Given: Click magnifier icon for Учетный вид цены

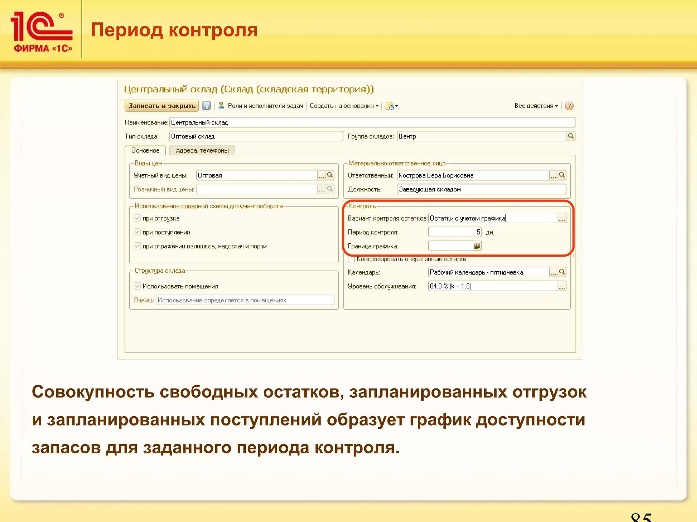Looking at the screenshot, I should click(330, 175).
